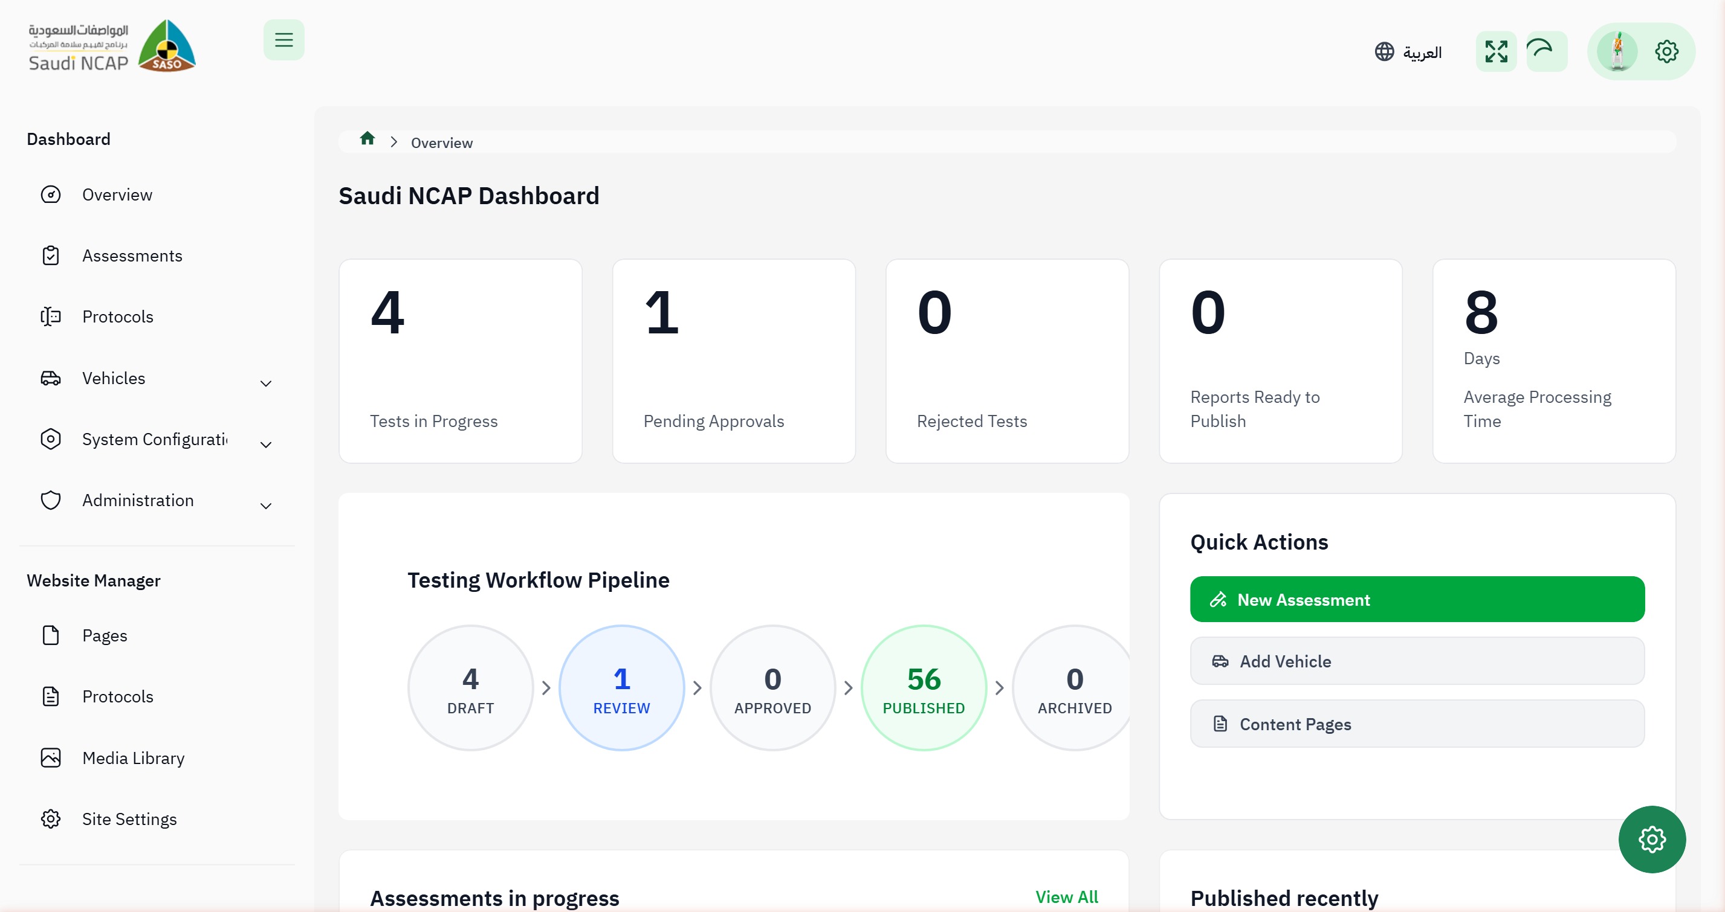Open Dashboard Protocols menu item
The width and height of the screenshot is (1725, 912).
point(157,316)
